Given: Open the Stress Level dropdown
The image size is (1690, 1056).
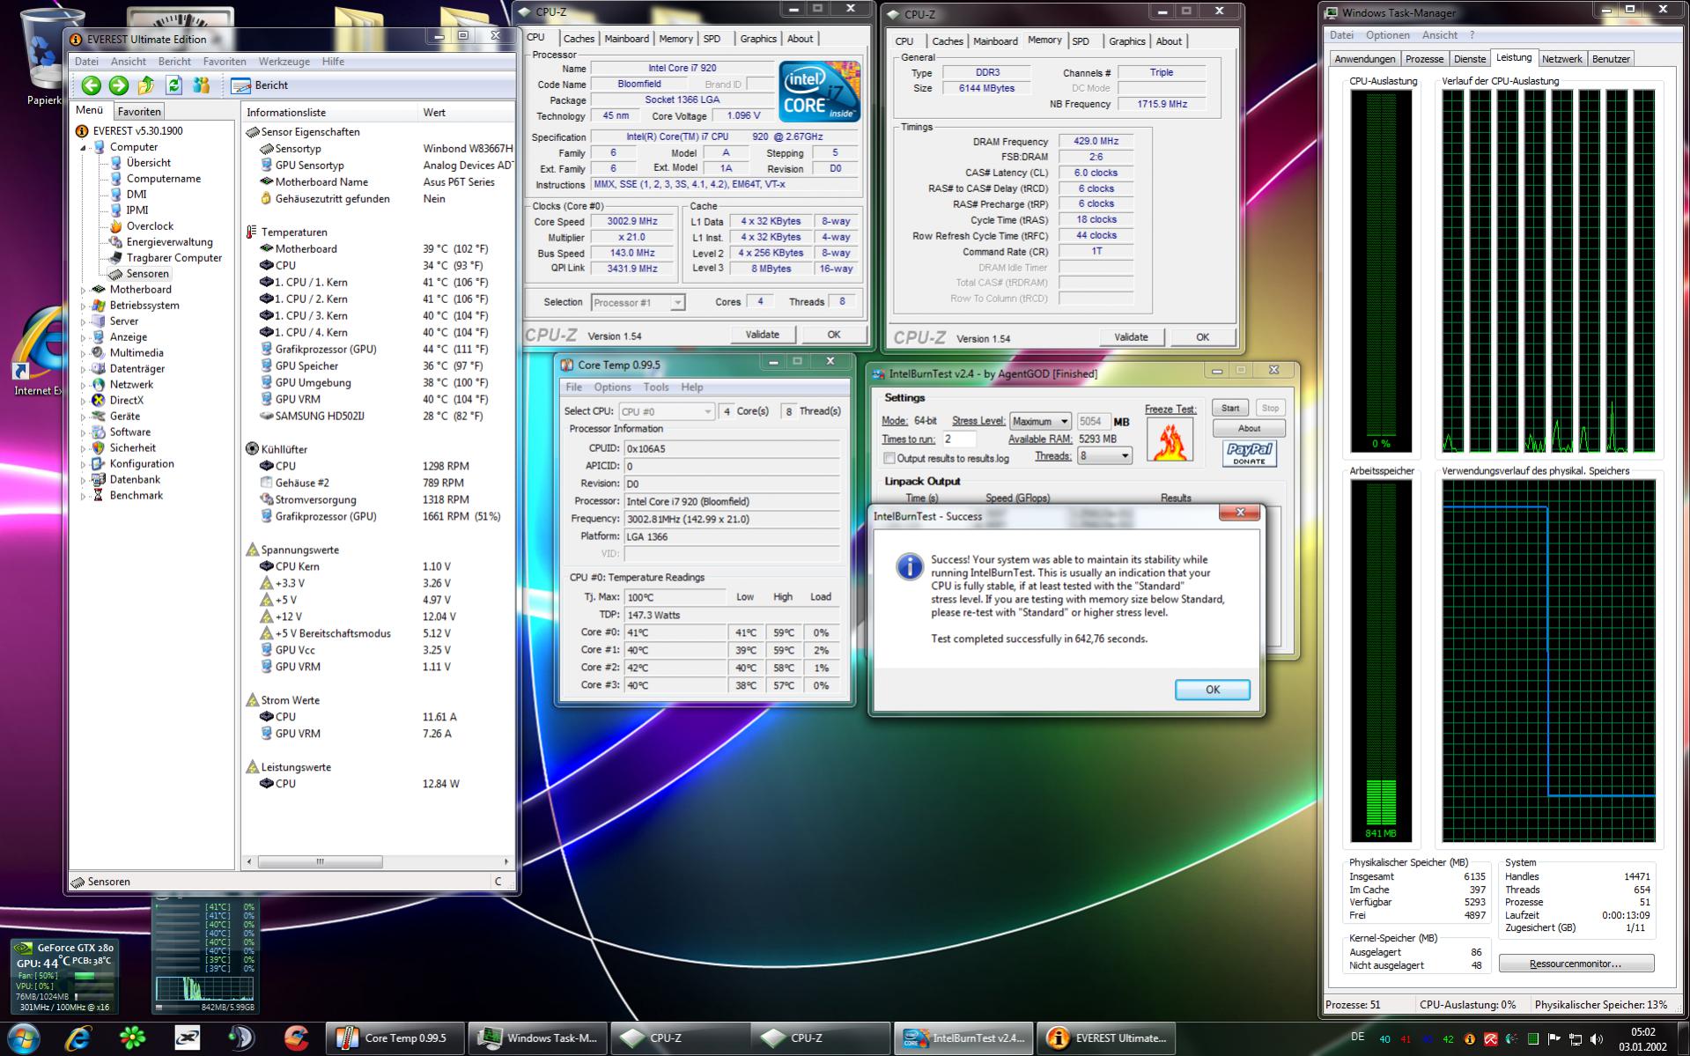Looking at the screenshot, I should tap(1040, 422).
